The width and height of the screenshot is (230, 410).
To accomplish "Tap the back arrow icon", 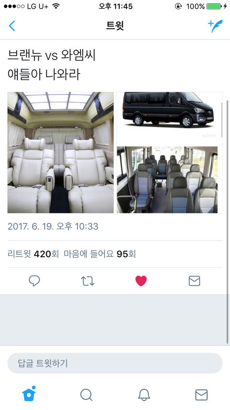I will pyautogui.click(x=12, y=26).
